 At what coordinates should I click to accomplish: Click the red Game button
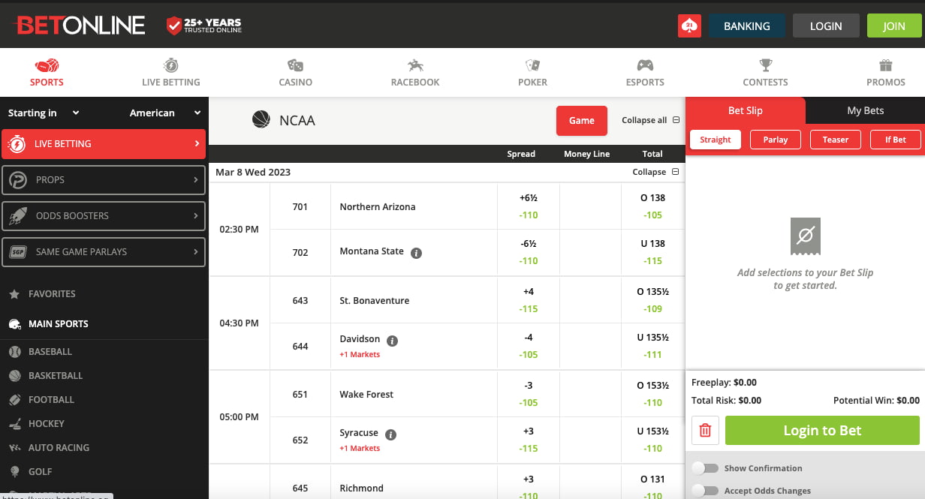click(x=582, y=121)
